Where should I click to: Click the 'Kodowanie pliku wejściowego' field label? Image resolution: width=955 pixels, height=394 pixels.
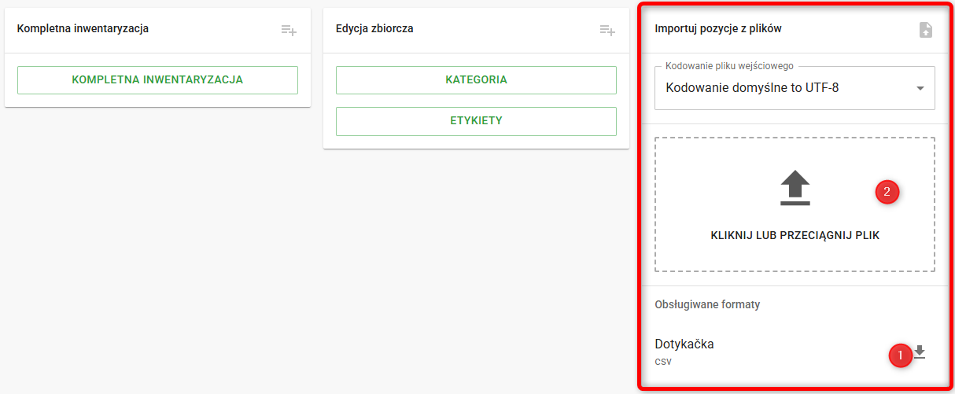click(729, 66)
